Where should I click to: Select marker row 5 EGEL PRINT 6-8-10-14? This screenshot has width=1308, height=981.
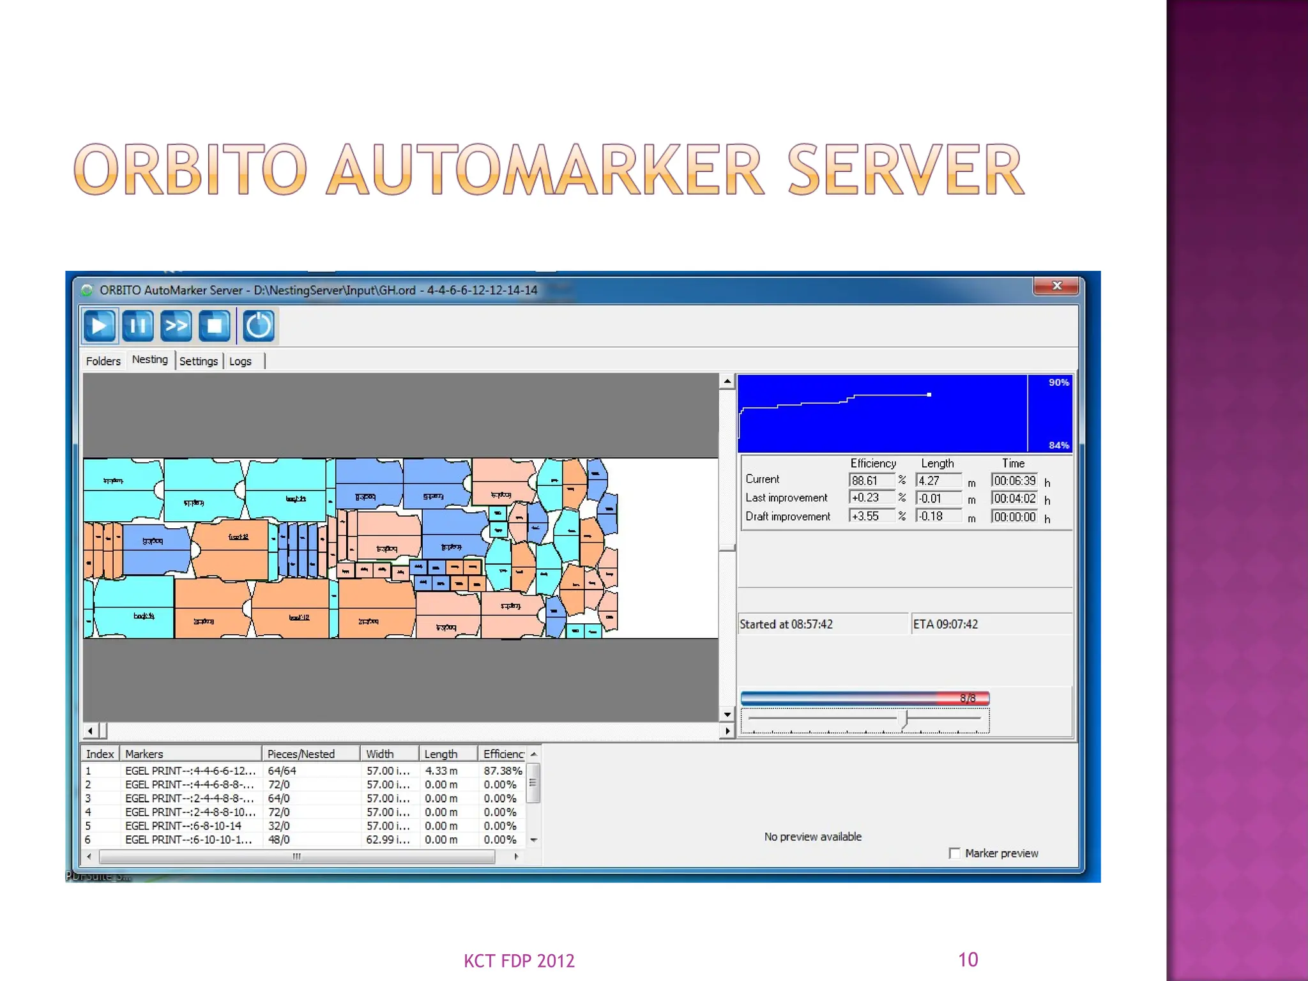pos(183,826)
